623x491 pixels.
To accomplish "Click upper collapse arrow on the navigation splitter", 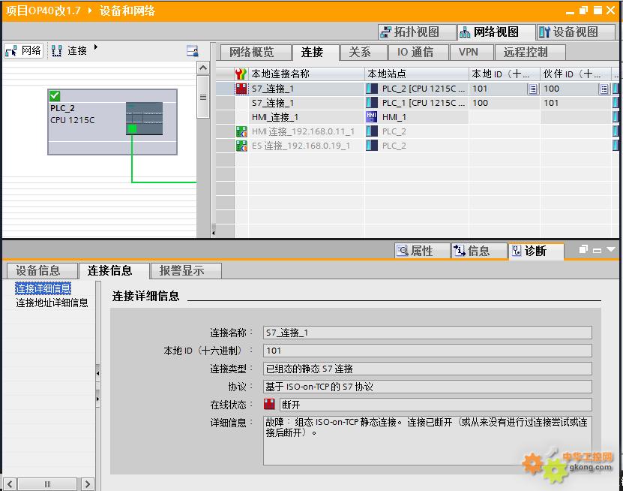I will tap(97, 374).
